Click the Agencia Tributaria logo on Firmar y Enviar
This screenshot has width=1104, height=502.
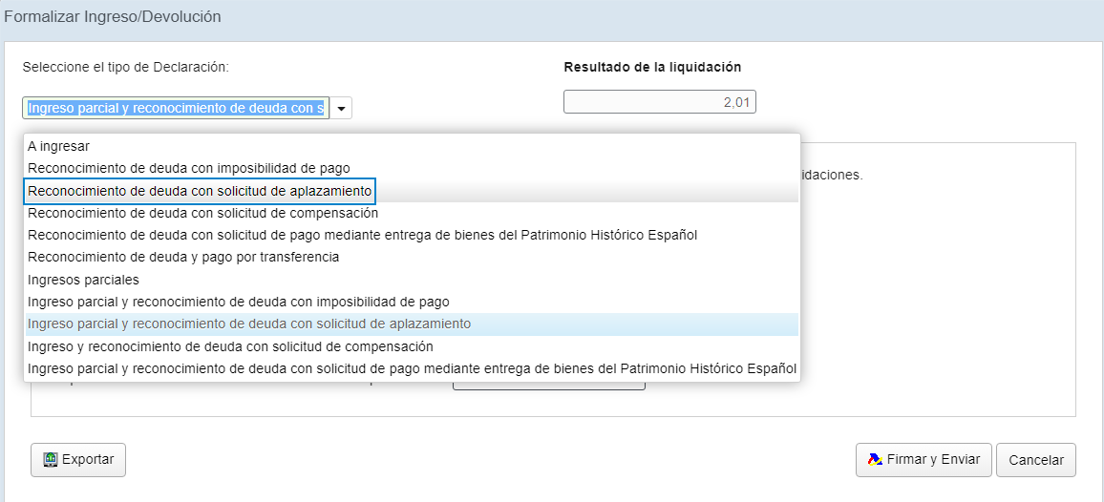(x=875, y=460)
